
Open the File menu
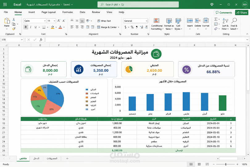[x=6, y=12]
